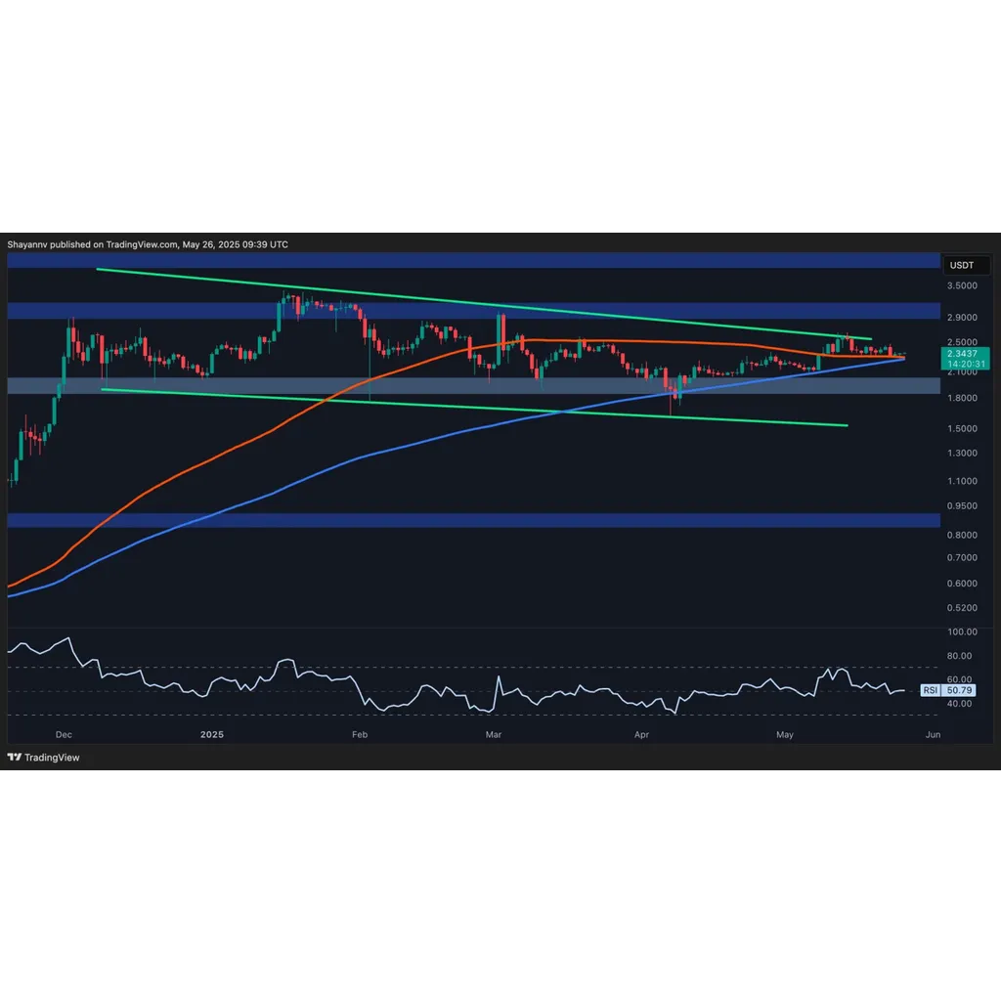The width and height of the screenshot is (1001, 1001).
Task: Click the 2.5000 price axis label
Action: click(962, 342)
